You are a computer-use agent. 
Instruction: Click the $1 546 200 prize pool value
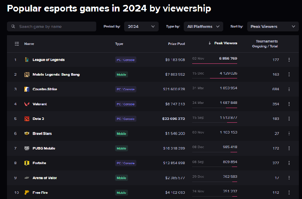pos(175,133)
